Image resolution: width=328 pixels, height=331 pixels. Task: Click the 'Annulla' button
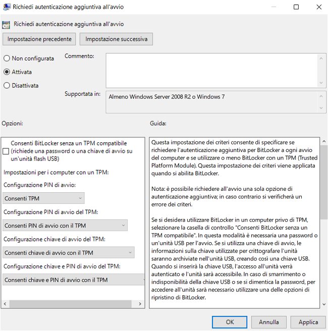click(x=269, y=322)
